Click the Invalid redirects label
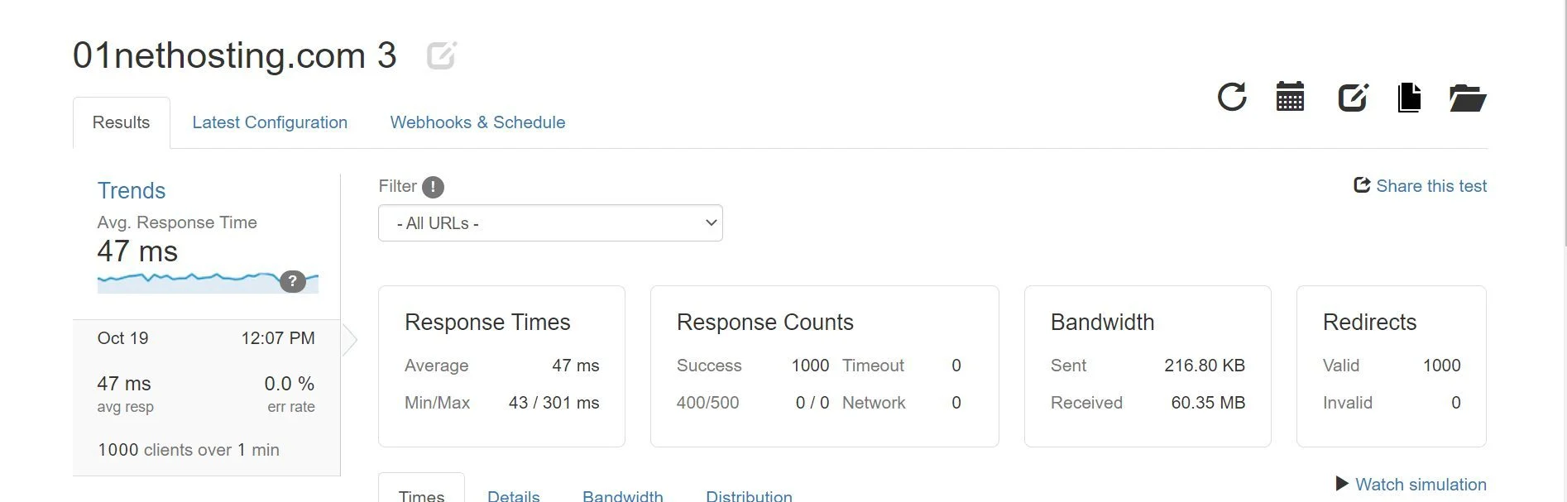The image size is (1567, 502). (x=1347, y=403)
